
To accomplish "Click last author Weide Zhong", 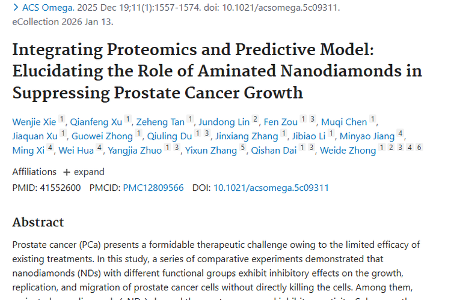I will click(348, 151).
